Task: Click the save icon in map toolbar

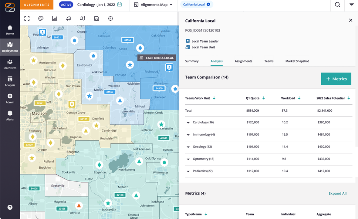Action: pos(96,19)
